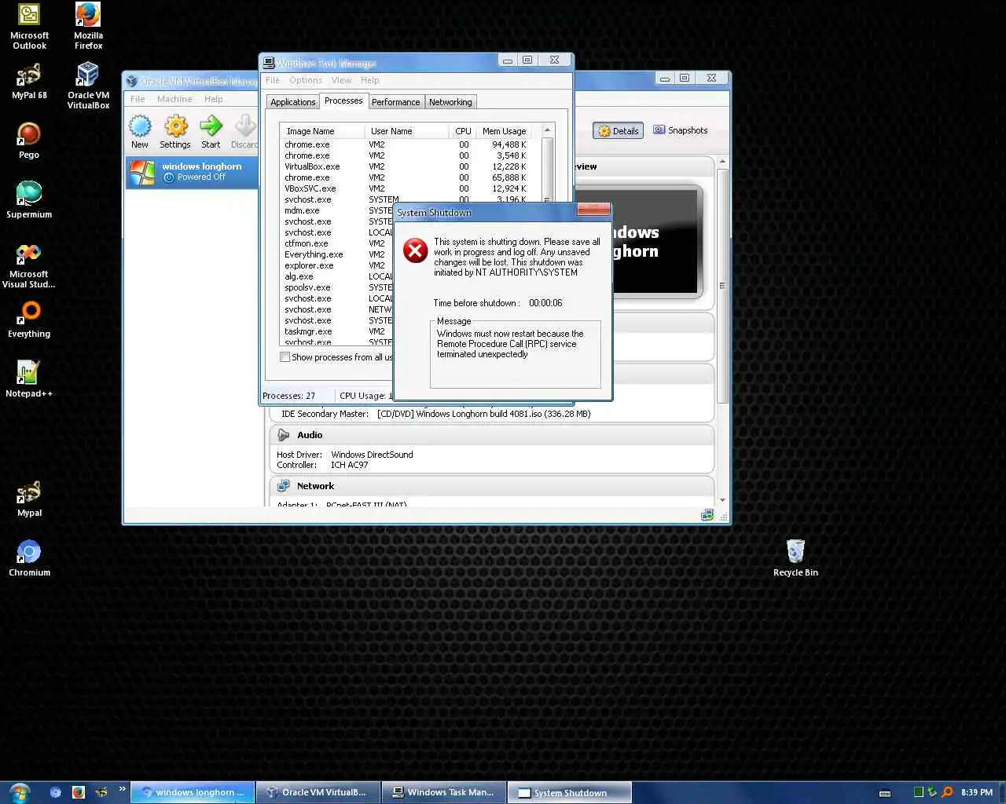This screenshot has width=1006, height=804.
Task: Switch to windows longhorn taskbar button
Action: point(193,792)
